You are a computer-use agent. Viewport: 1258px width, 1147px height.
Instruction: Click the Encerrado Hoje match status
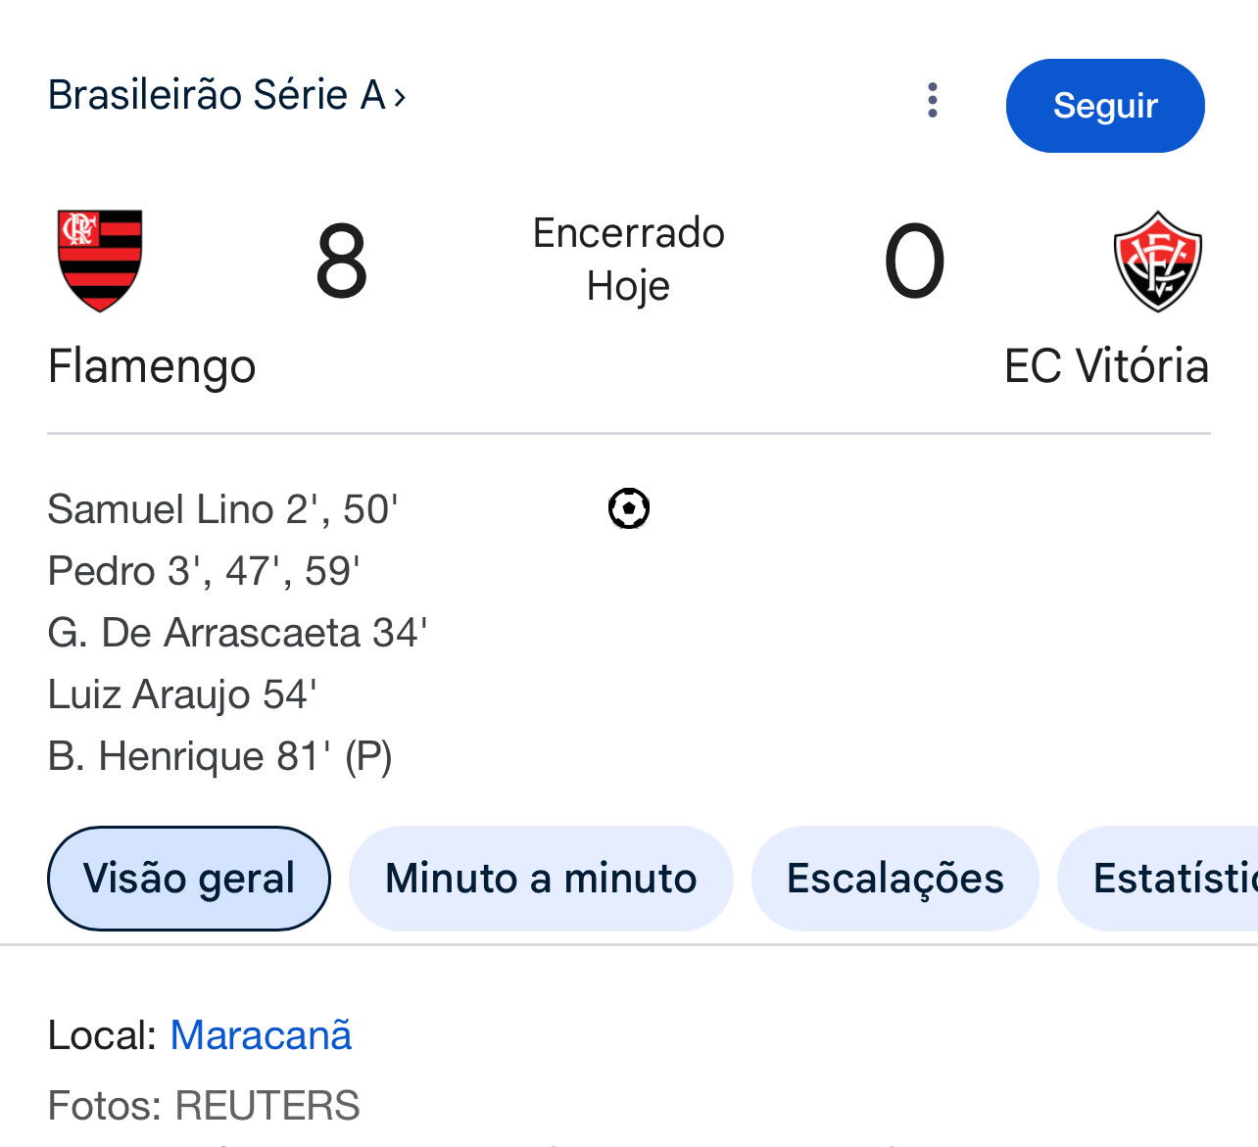point(628,260)
